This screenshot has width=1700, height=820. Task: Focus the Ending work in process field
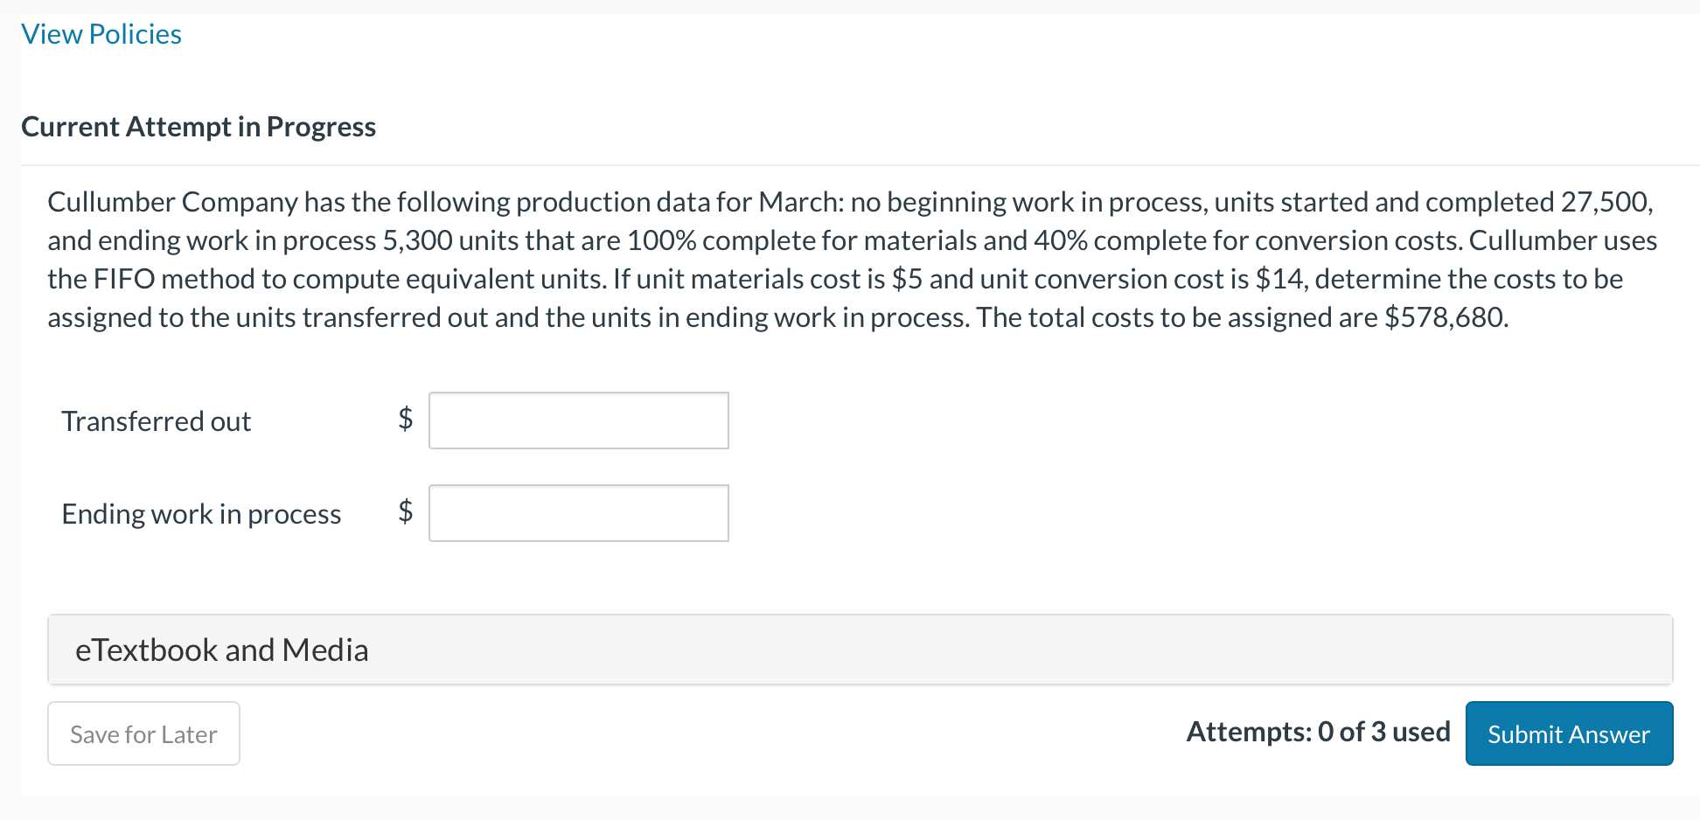[x=578, y=513]
